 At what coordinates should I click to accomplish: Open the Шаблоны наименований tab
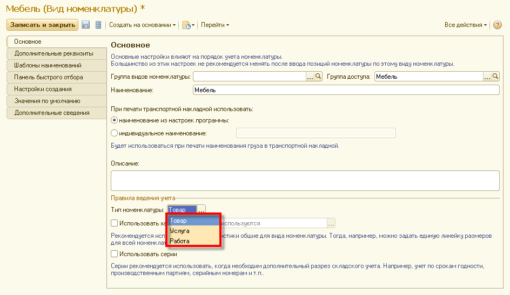point(57,65)
